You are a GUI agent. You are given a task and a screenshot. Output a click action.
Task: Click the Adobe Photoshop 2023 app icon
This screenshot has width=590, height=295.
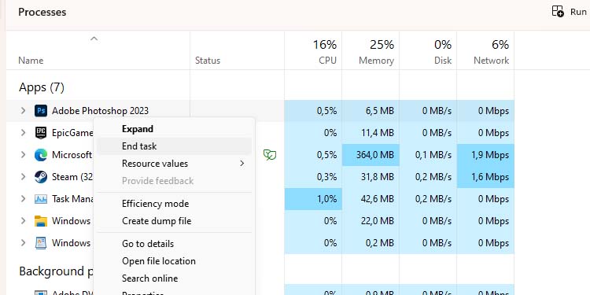(x=41, y=111)
